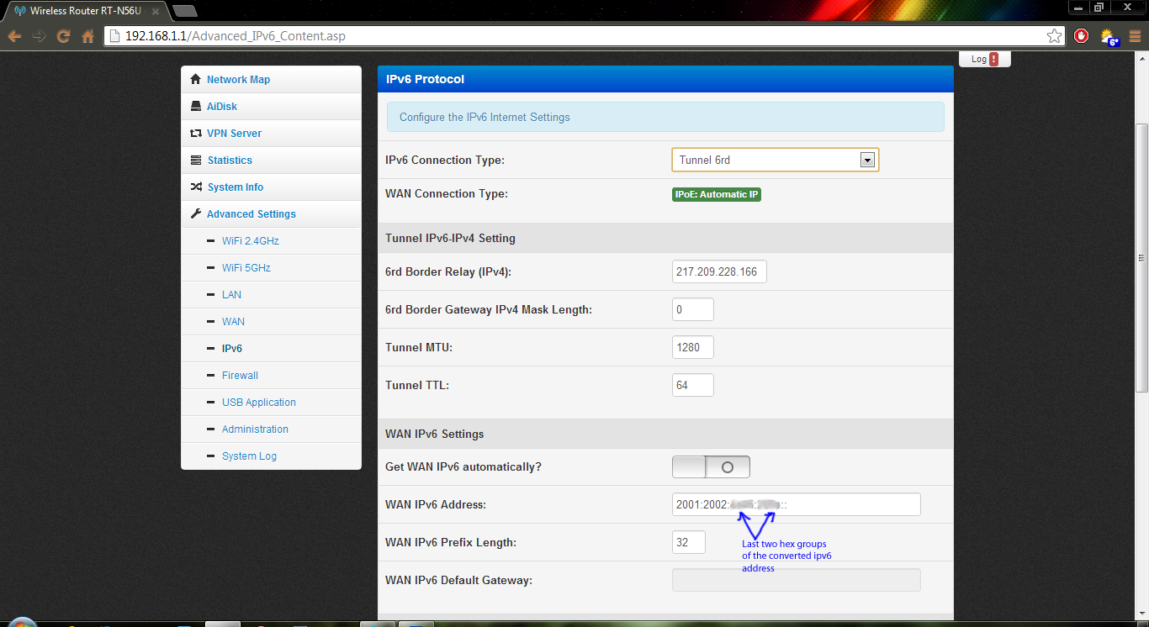
Task: Click the Tunnel MTU input field
Action: [x=693, y=347]
